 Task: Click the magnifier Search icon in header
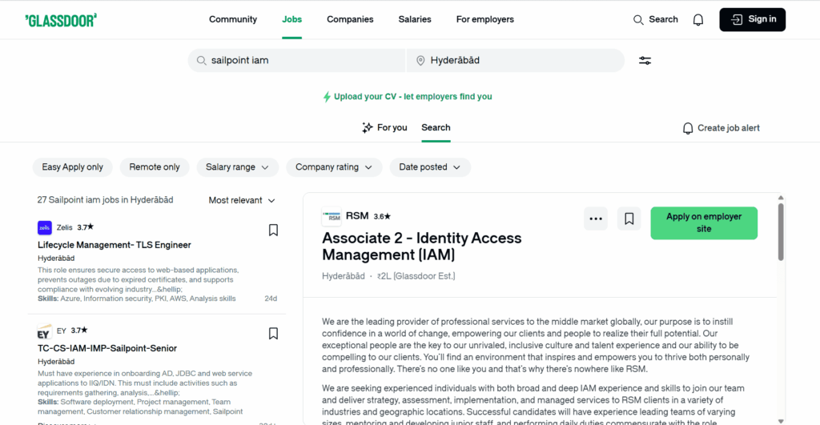click(638, 20)
